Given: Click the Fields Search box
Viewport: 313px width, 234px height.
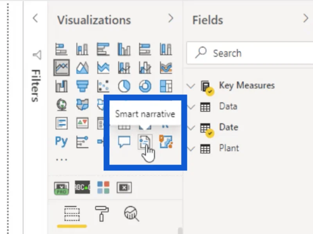Looking at the screenshot, I should coord(250,53).
